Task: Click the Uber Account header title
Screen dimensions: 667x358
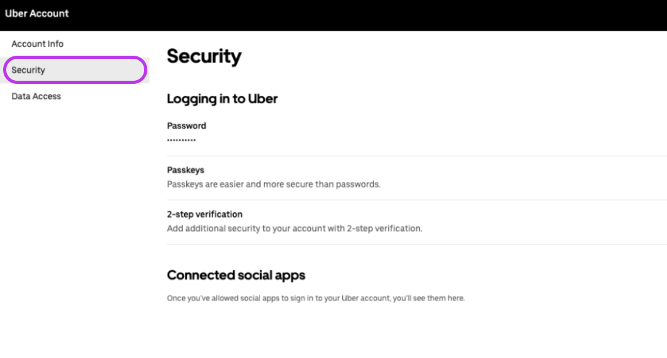Action: [x=37, y=13]
